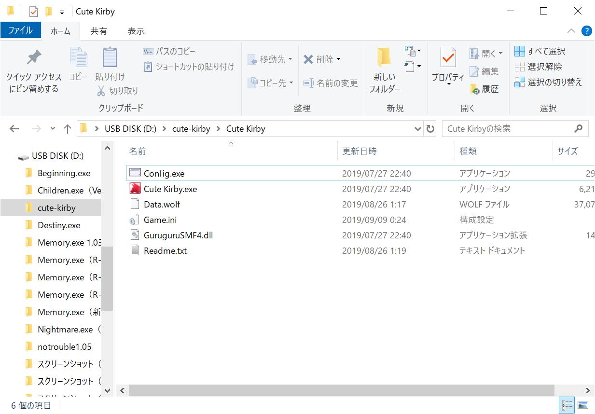595x414 pixels.
Task: Expand the address bar history dropdown
Action: [418, 129]
